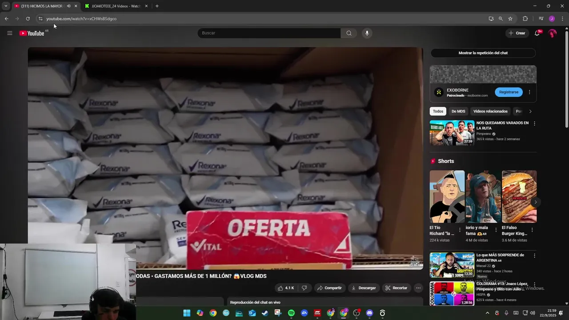Viewport: 569px width, 320px height.
Task: Bookmark this page with star icon
Action: coord(510,19)
